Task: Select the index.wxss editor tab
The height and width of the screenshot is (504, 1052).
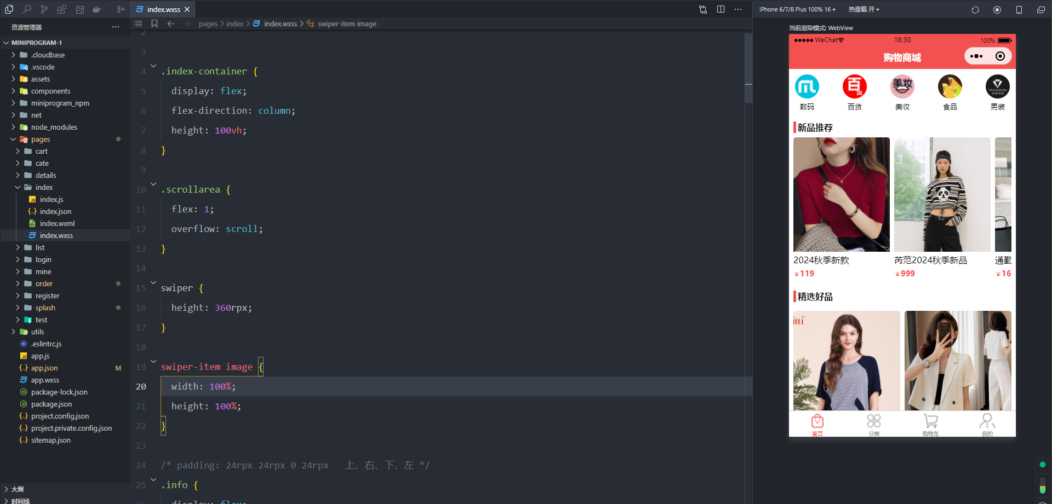Action: [163, 9]
